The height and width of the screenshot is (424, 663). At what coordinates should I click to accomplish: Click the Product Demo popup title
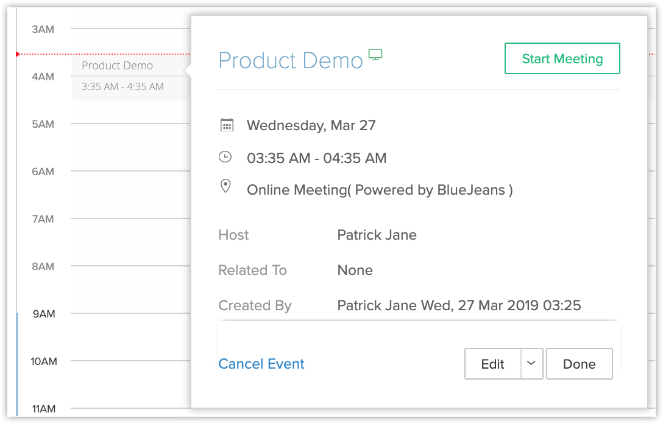tap(291, 60)
